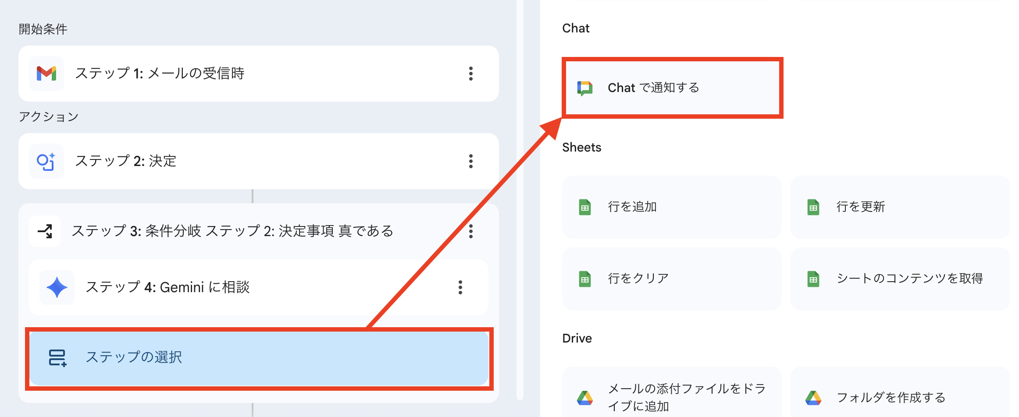The width and height of the screenshot is (1019, 417).
Task: Click the Google Chat icon next to Chat で通知する
Action: click(x=585, y=88)
